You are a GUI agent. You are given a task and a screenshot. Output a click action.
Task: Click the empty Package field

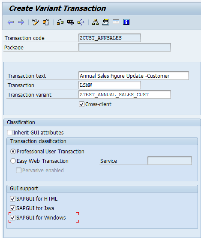125,47
